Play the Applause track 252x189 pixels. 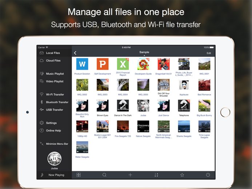click(x=184, y=85)
